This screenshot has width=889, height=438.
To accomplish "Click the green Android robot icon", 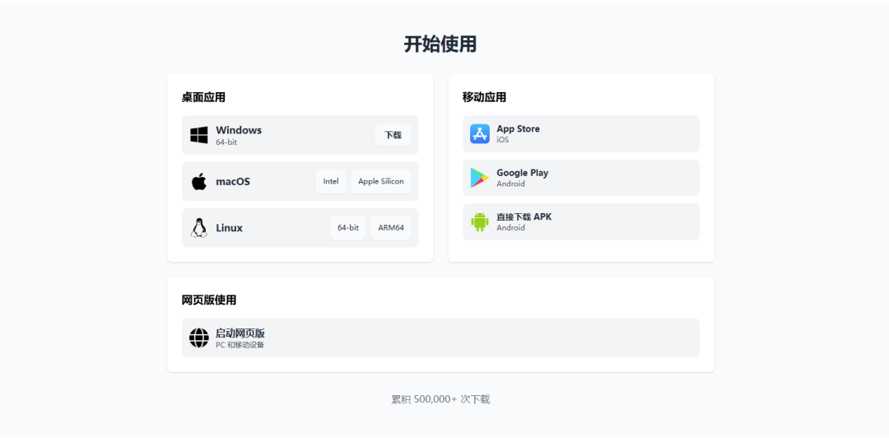I will coord(480,221).
